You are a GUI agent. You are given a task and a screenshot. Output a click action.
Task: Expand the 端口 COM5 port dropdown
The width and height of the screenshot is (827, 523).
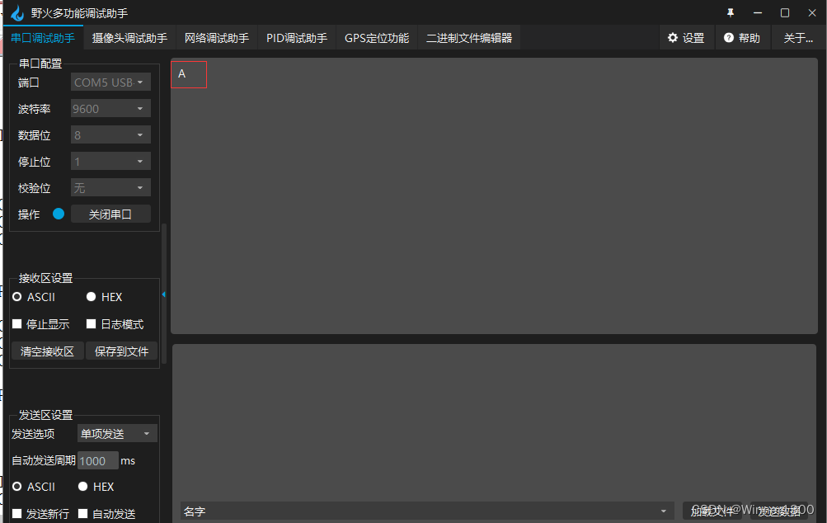click(110, 82)
